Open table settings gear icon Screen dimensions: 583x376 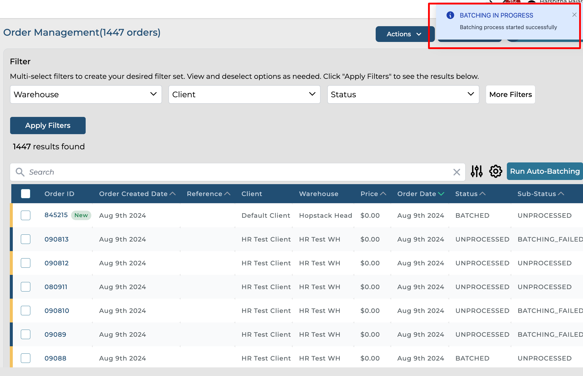(496, 171)
